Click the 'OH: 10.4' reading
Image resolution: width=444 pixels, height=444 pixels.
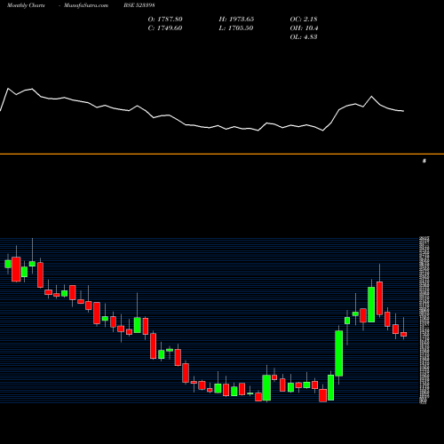(x=304, y=28)
